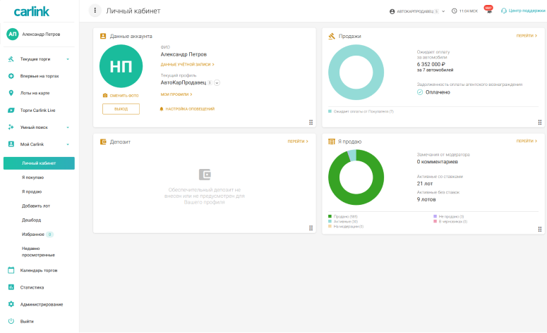
Task: Open Я покупаю in the sidebar
Action: coord(32,177)
